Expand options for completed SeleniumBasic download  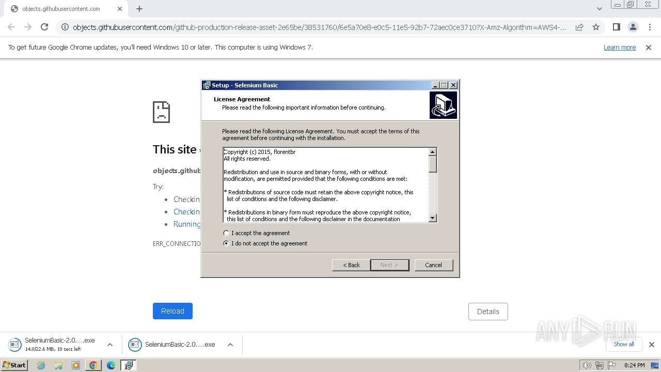230,345
